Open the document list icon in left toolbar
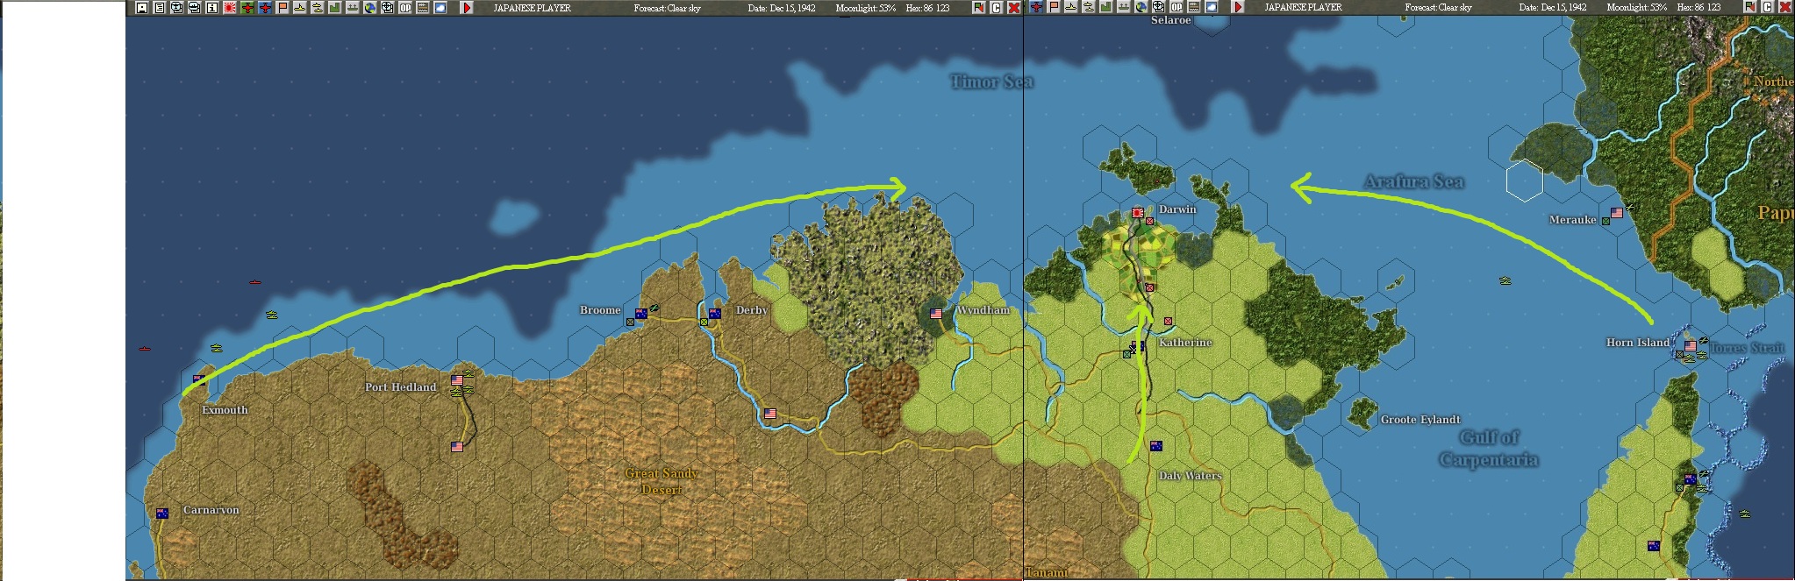This screenshot has height=581, width=1795. (160, 8)
